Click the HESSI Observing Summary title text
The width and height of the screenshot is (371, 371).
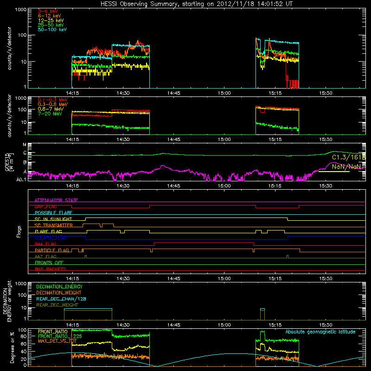[x=197, y=4]
